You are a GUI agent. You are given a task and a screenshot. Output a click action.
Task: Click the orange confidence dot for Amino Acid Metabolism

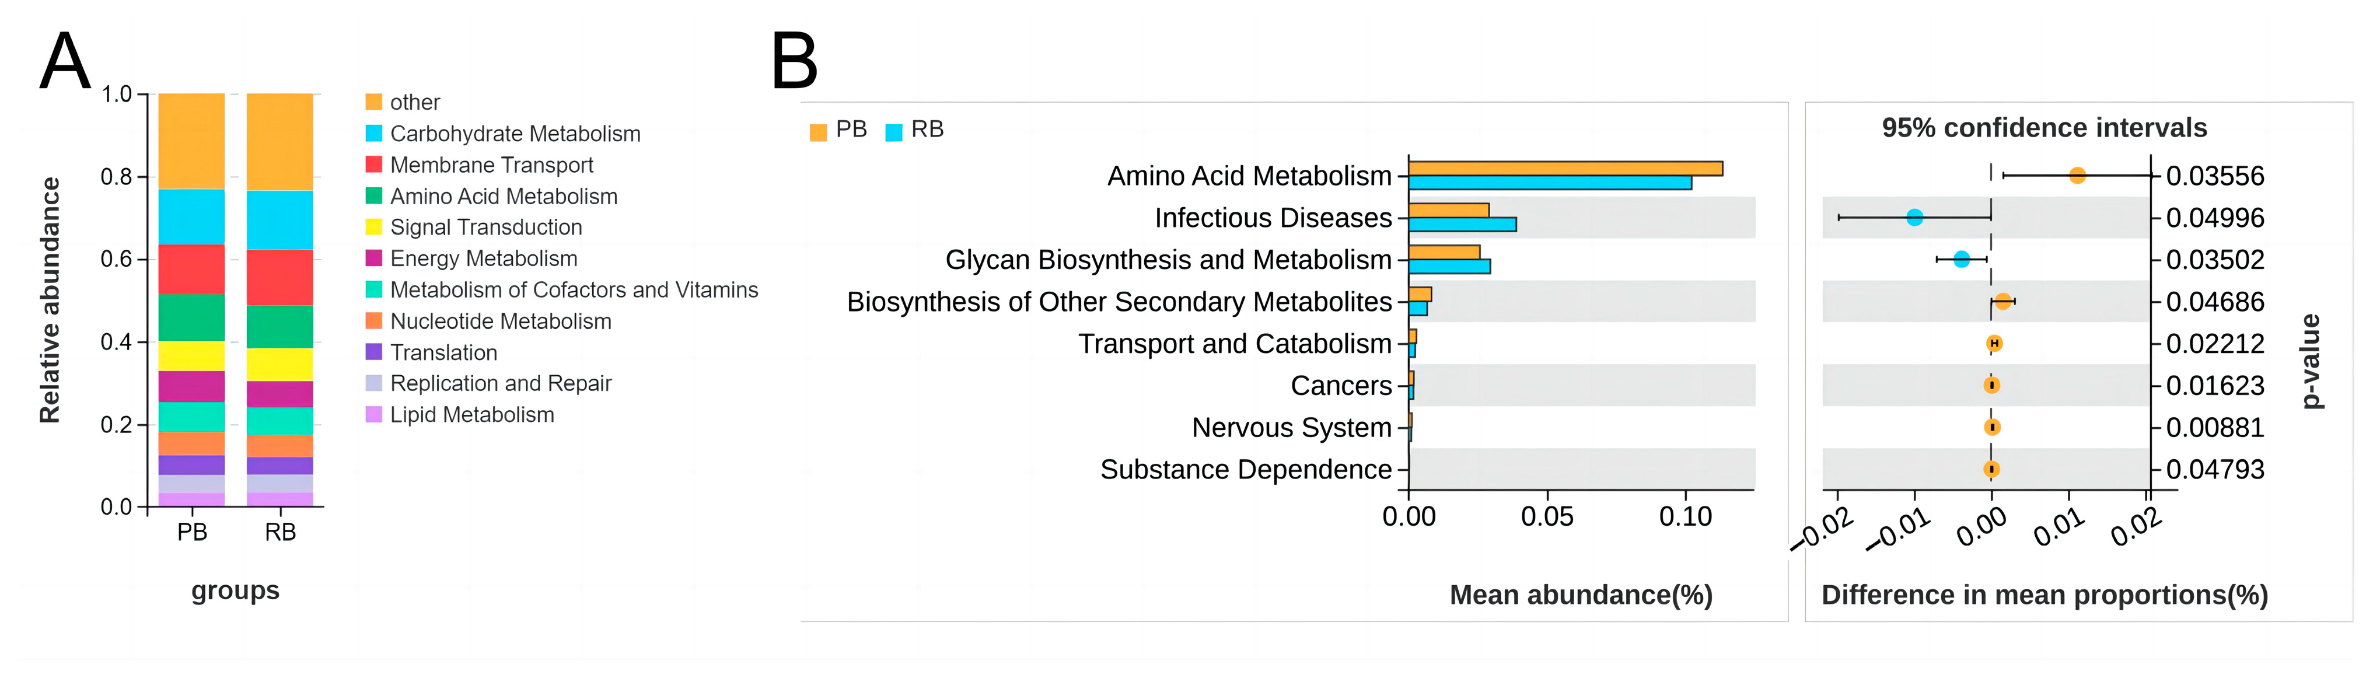click(2077, 175)
